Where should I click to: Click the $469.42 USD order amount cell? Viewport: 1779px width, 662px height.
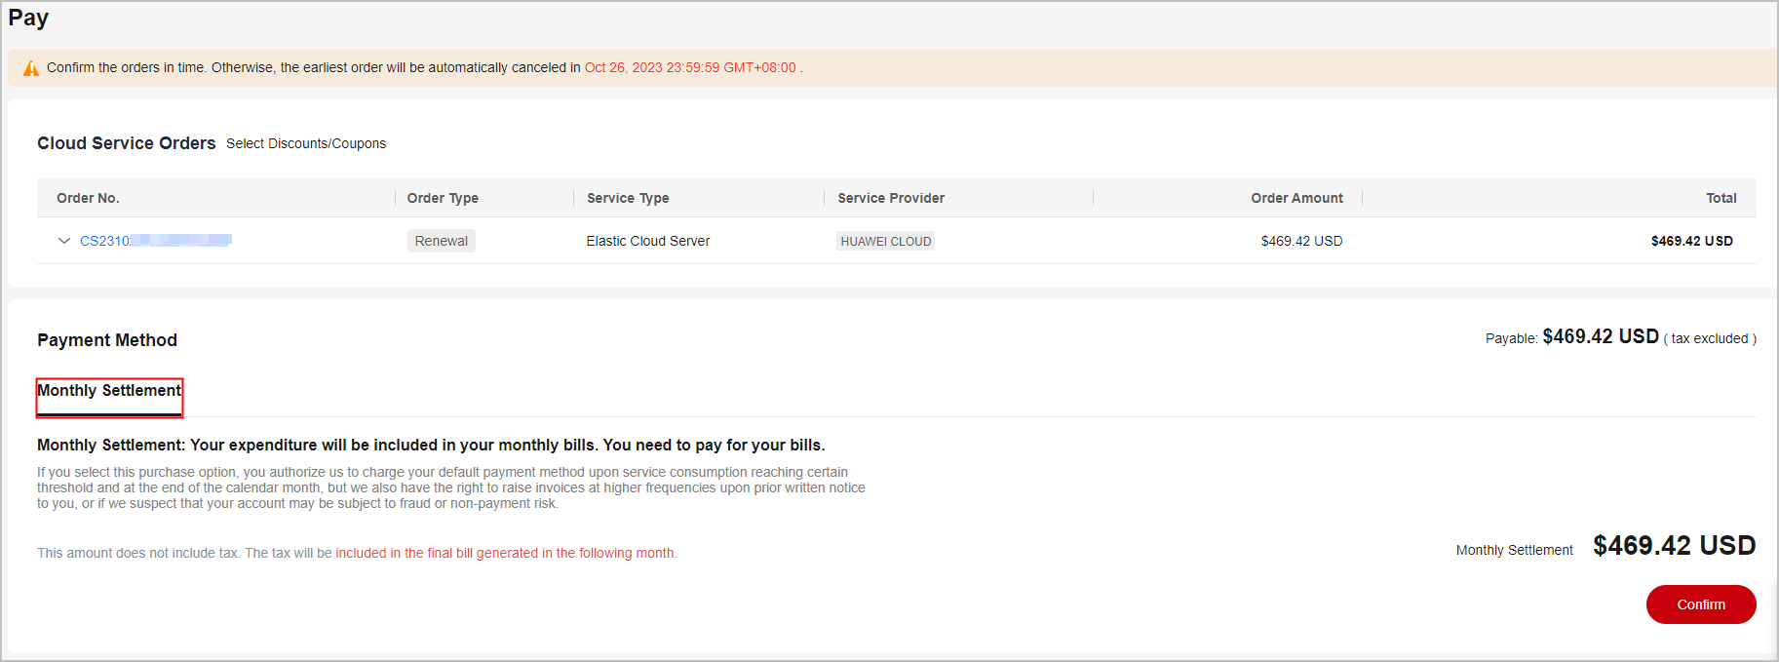pos(1302,241)
